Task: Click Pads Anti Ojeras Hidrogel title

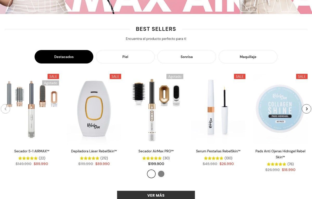Action: coord(280,154)
